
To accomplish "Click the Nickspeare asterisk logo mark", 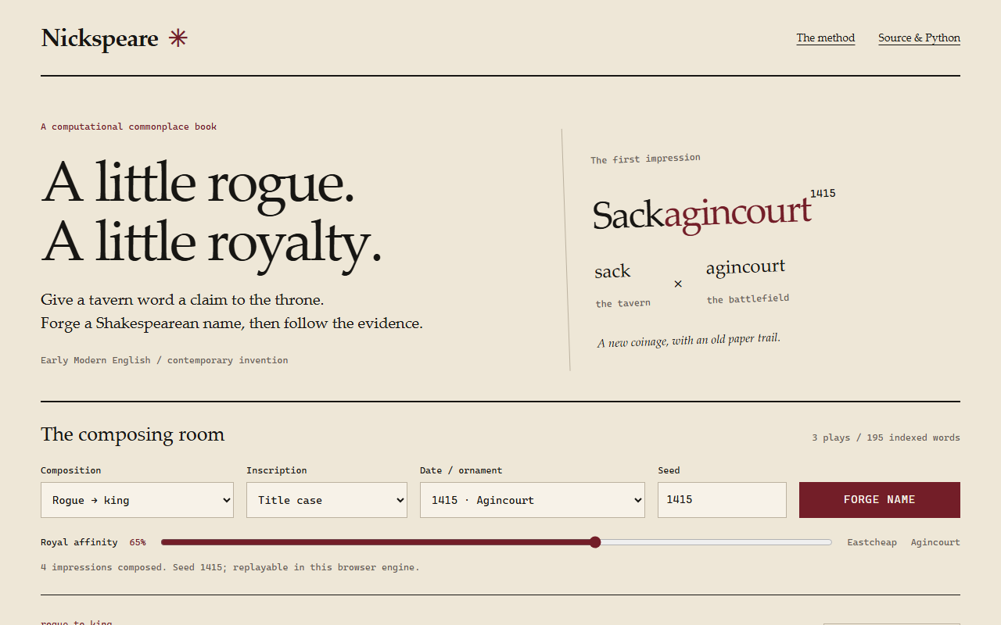I will point(178,37).
